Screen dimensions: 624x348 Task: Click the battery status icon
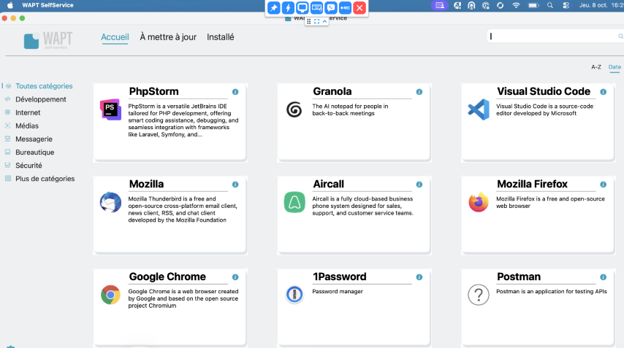point(533,6)
